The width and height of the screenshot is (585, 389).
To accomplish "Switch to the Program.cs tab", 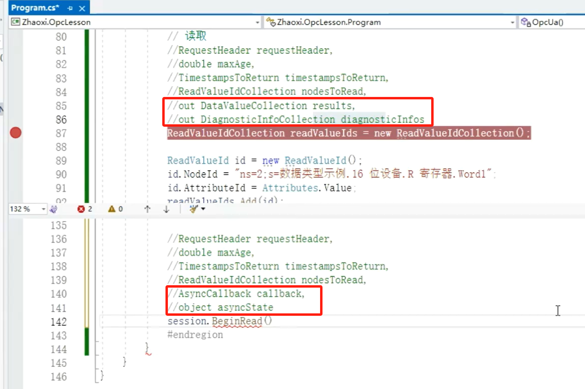I will point(35,8).
